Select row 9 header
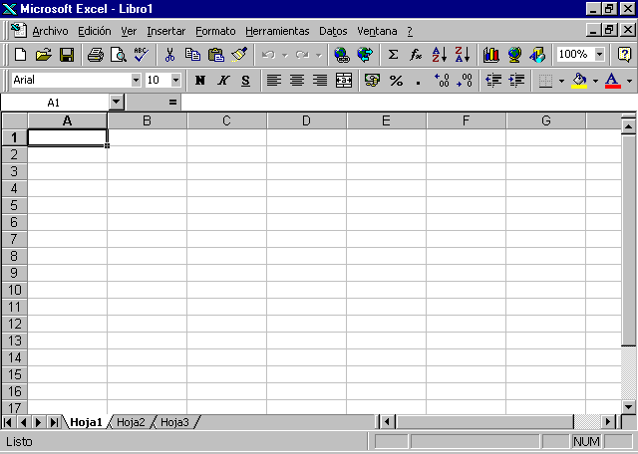 14,273
